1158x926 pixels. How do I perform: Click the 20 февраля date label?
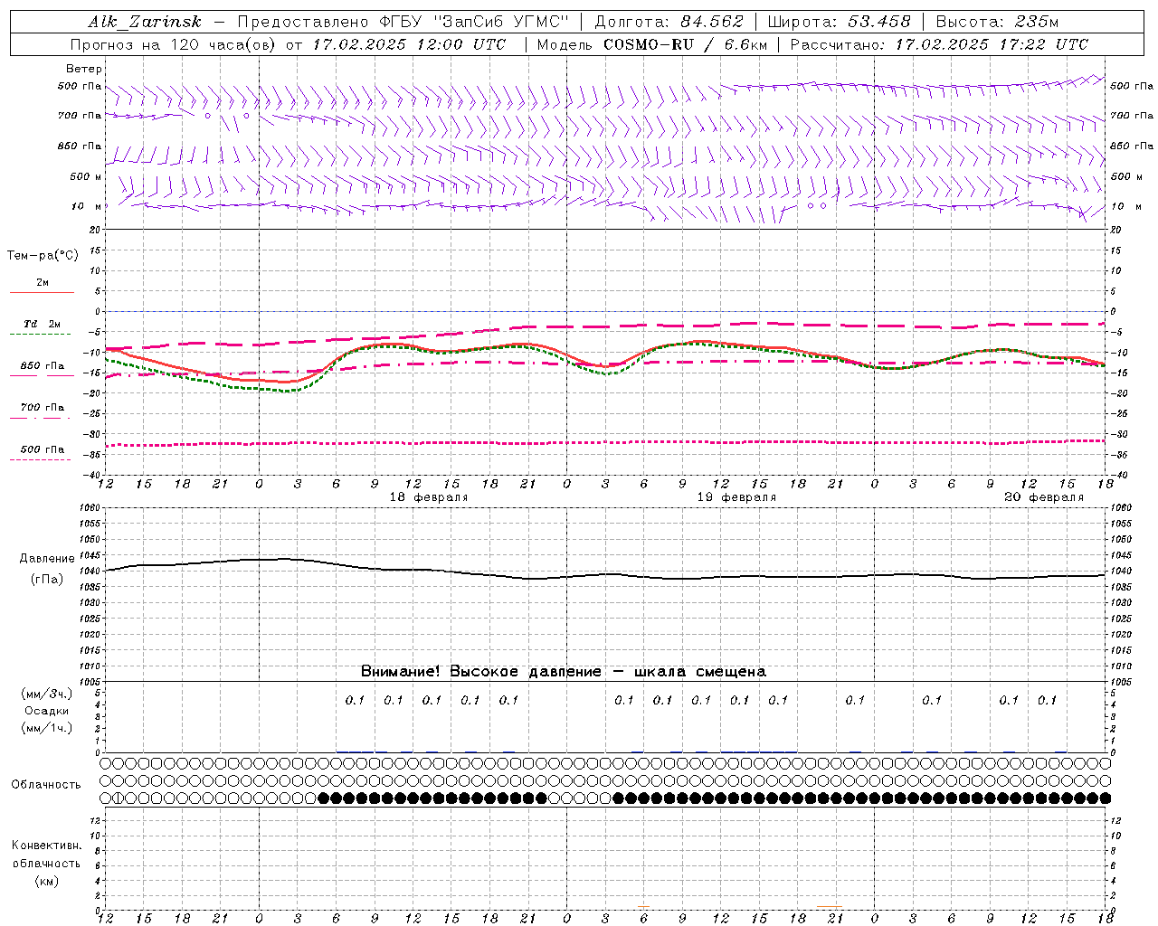[x=1044, y=497]
